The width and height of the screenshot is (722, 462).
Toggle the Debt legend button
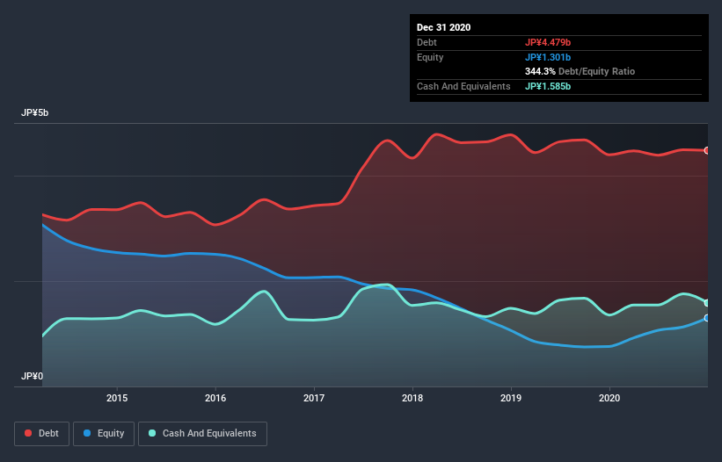[41, 434]
